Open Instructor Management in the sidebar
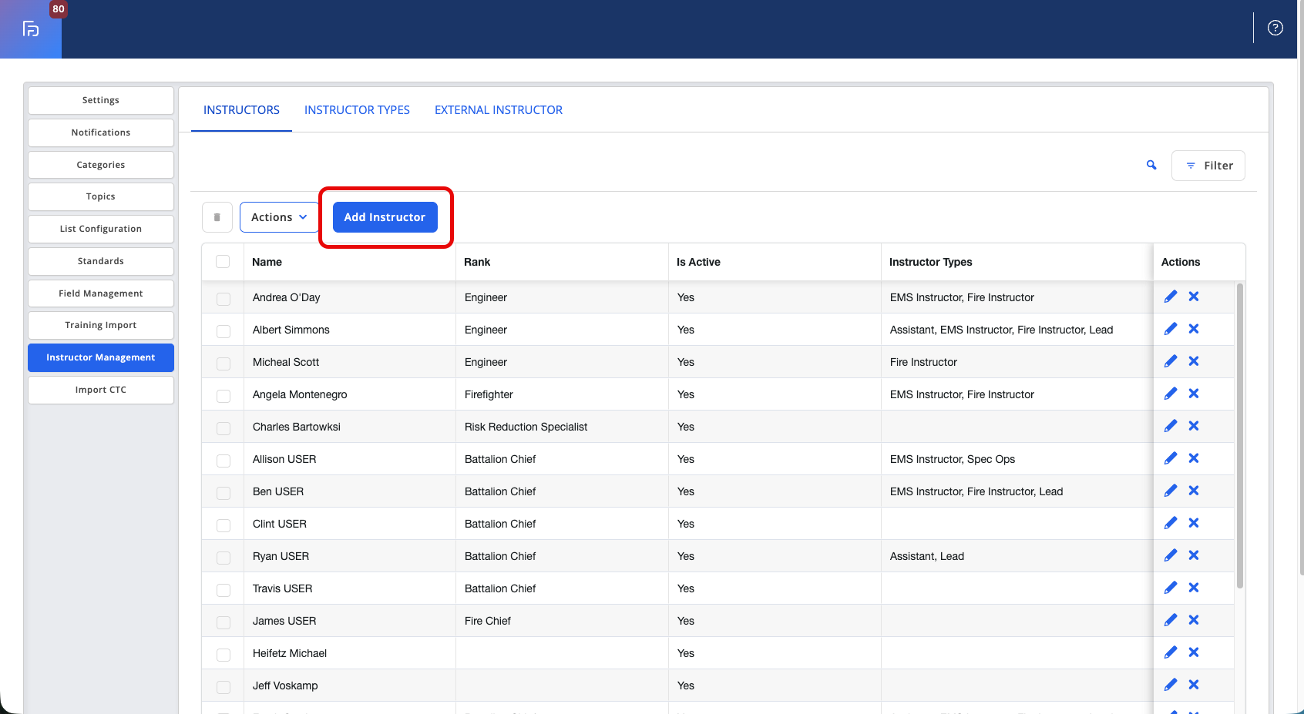The width and height of the screenshot is (1304, 714). [x=101, y=357]
